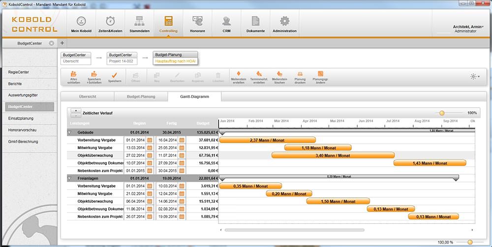Screen dimensions: 492x247
Task: Go to BudgetCenter Projekt 14-002 breadcrumb
Action: pos(122,59)
